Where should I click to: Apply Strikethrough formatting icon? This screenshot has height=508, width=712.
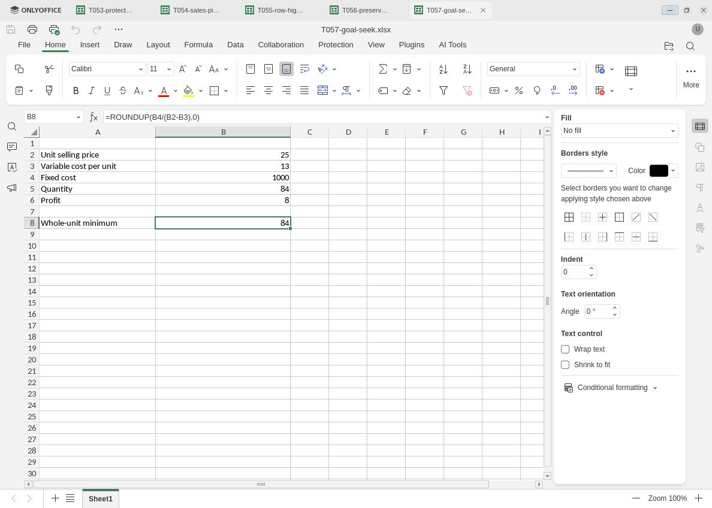[x=123, y=91]
